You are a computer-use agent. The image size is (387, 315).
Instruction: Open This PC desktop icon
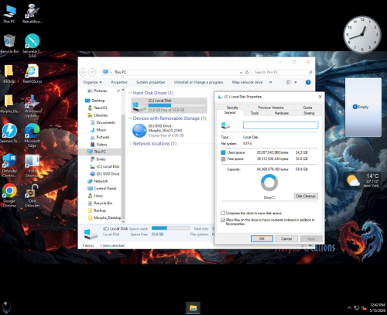click(x=9, y=14)
